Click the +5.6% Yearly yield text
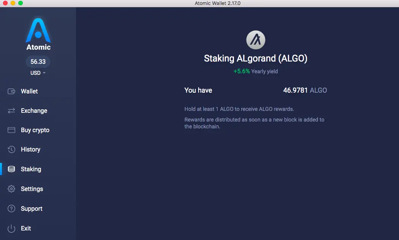Screen dimensions: 399x240 click(256, 71)
